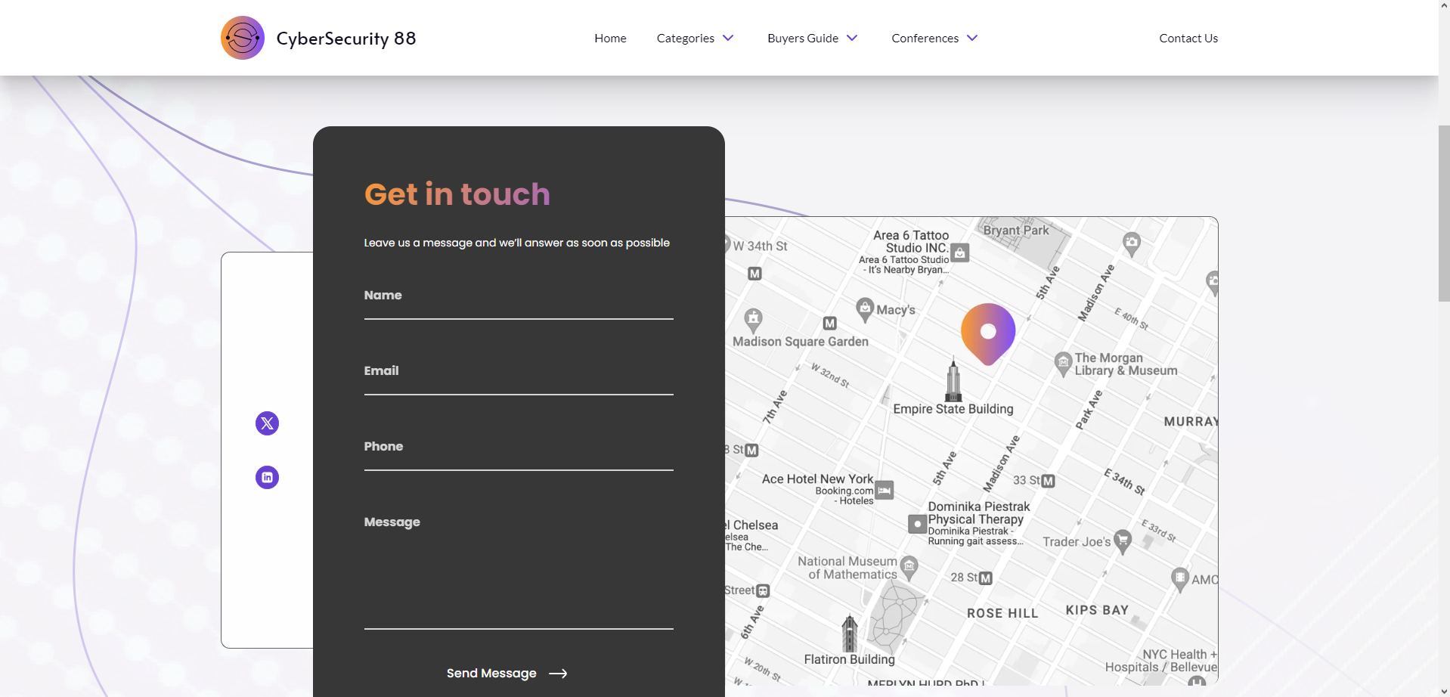
Task: Open the Contact Us page
Action: pyautogui.click(x=1188, y=38)
